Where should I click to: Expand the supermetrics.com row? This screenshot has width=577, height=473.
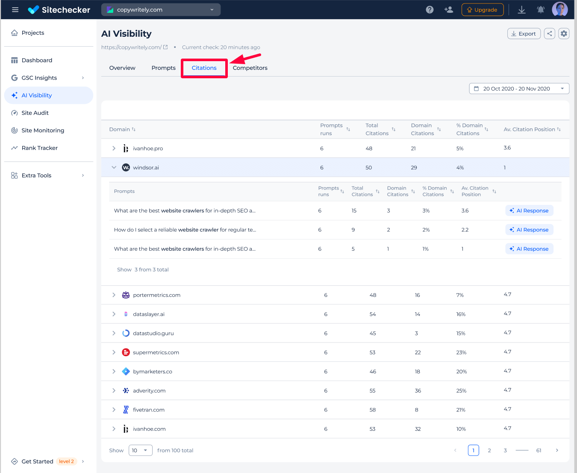tap(114, 352)
